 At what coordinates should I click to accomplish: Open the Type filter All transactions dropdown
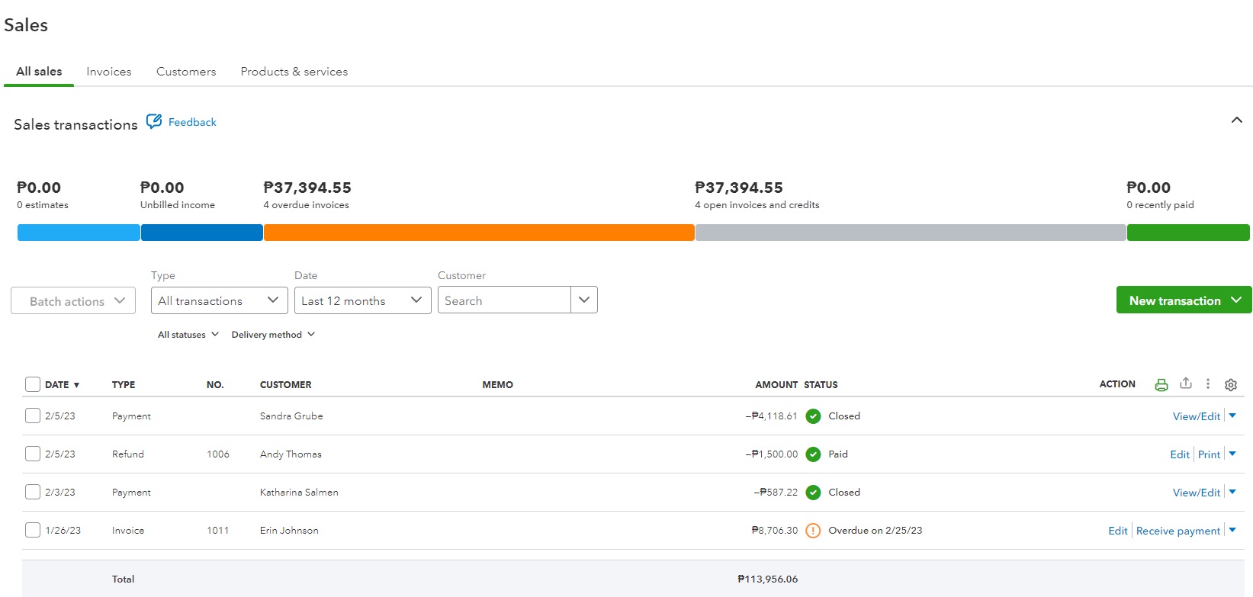(220, 300)
